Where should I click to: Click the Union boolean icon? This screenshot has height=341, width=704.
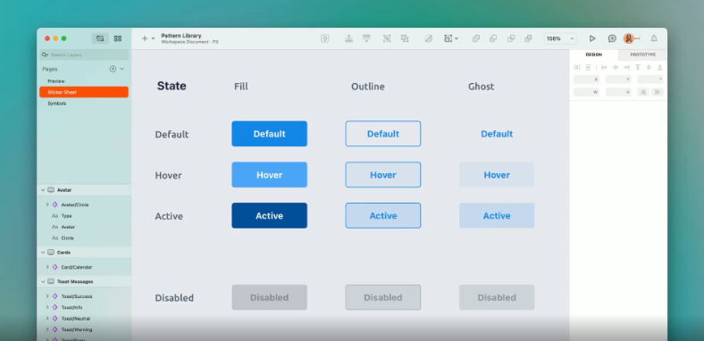pos(476,38)
